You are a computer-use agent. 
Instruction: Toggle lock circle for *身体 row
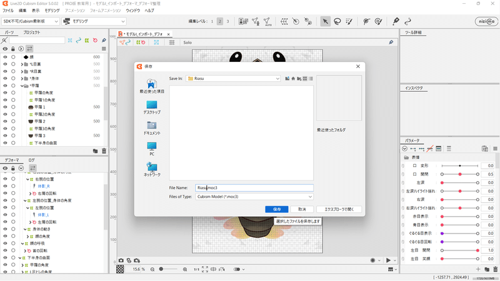click(13, 79)
